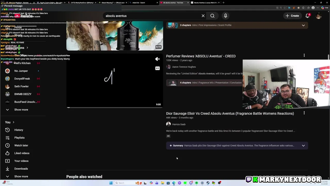
Task: Switch to the MarkyNextDoor X tab
Action: point(81,3)
